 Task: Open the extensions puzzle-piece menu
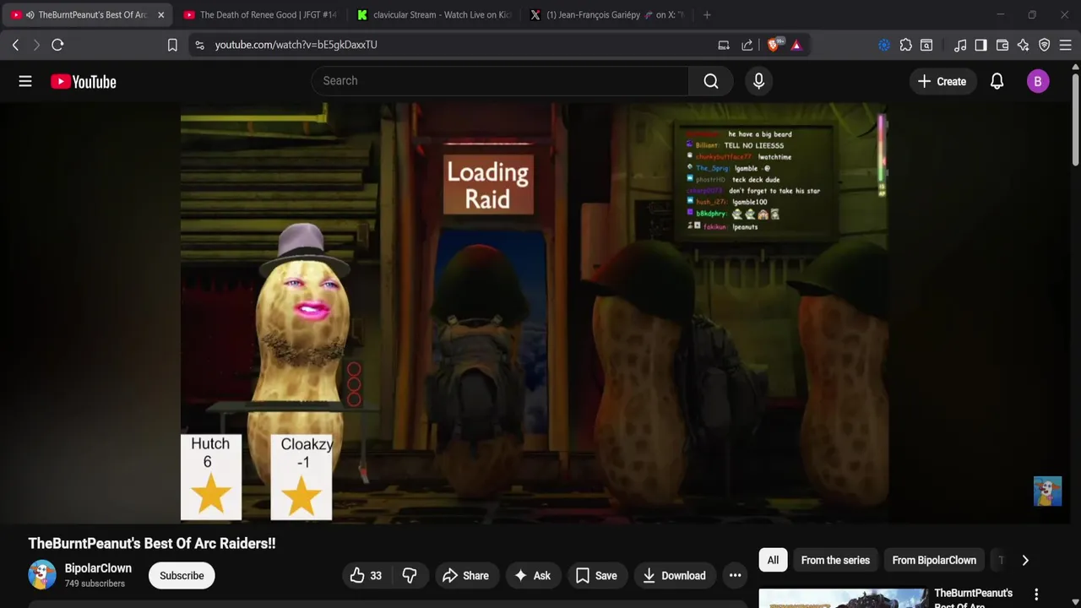point(905,45)
